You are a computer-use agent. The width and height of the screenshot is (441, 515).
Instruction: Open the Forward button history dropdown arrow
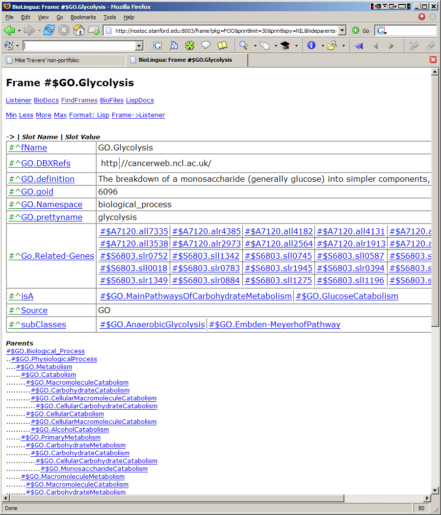[39, 31]
